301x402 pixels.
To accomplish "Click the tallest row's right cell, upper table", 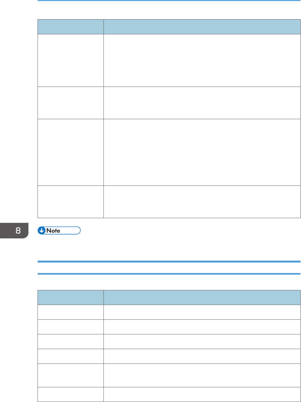I will 202,153.
